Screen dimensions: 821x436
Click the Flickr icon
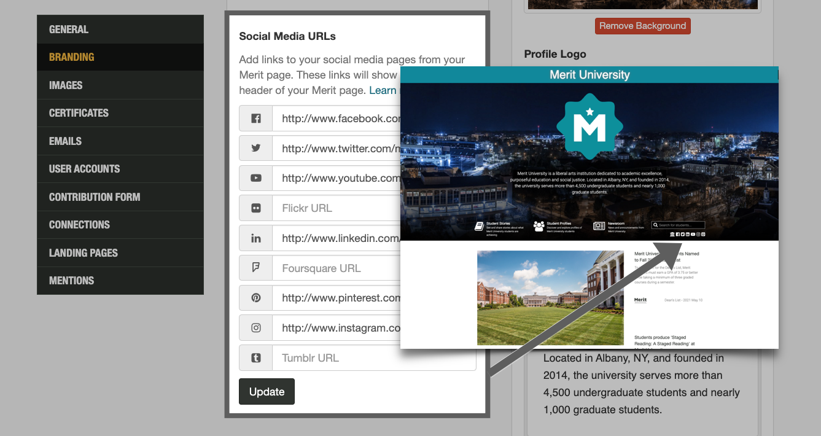[256, 208]
